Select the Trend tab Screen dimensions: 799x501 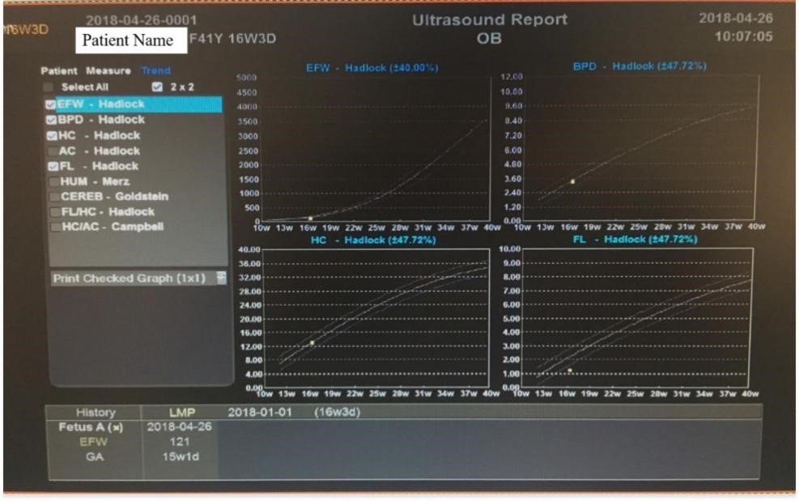point(157,71)
